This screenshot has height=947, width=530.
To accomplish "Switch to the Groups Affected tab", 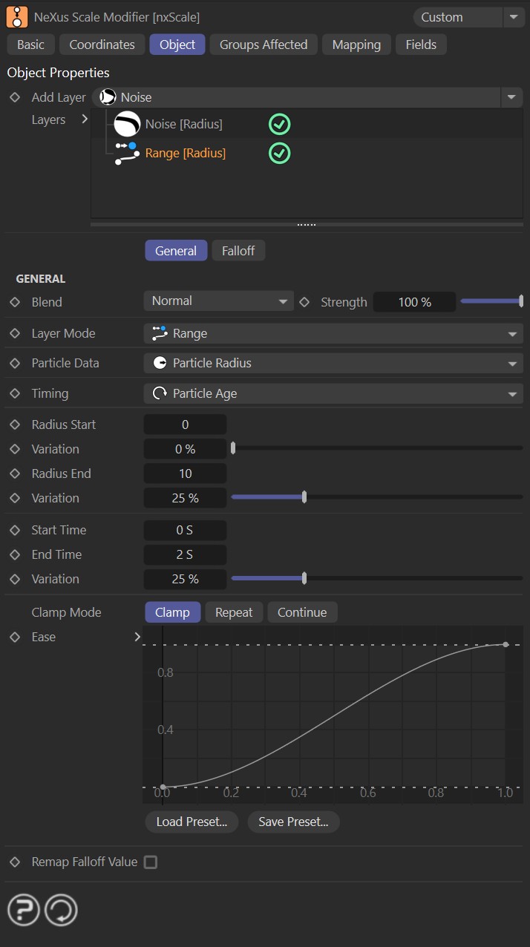I will point(264,45).
